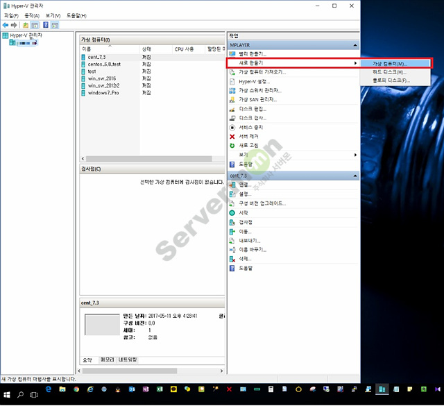The height and width of the screenshot is (406, 444).
Task: Click the 삭제 (Delete) action icon
Action: coord(232,259)
